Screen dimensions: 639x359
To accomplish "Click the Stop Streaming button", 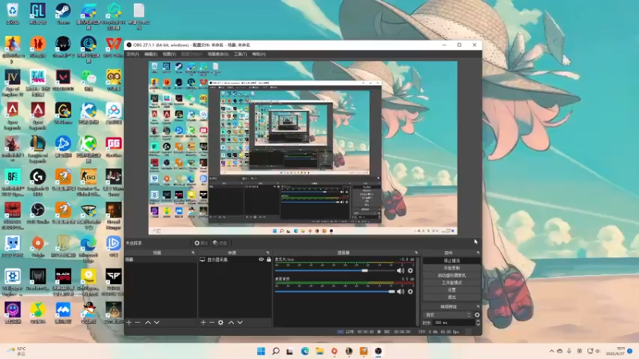I will (x=451, y=261).
